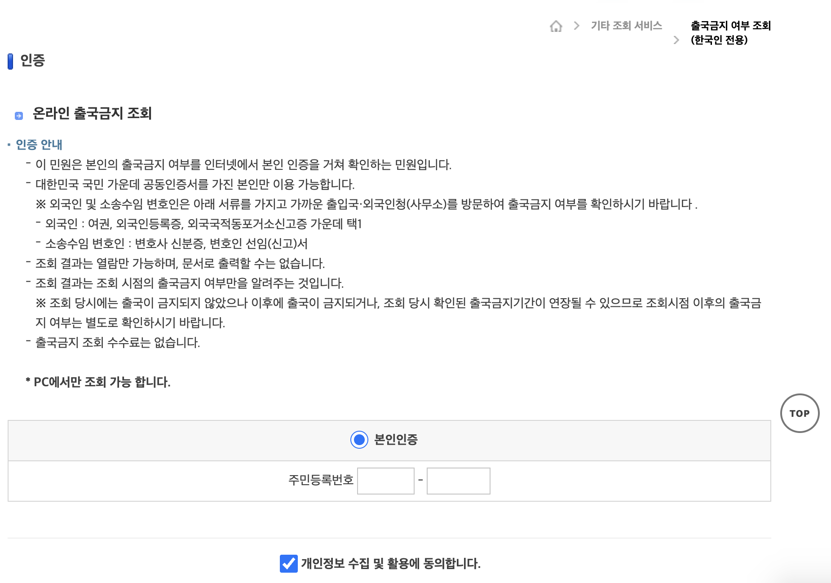
Task: Click the blue arrow icon beside 온라인 출국금지 조회
Action: [x=19, y=116]
